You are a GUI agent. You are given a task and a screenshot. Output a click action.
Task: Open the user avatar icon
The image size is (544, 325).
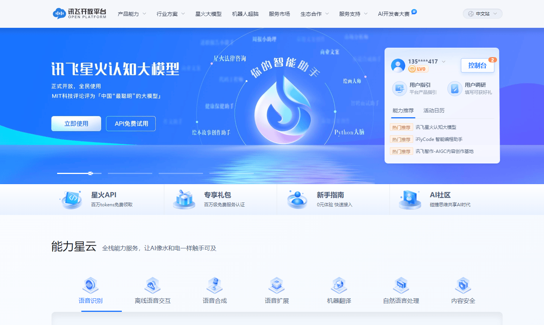[x=398, y=65]
